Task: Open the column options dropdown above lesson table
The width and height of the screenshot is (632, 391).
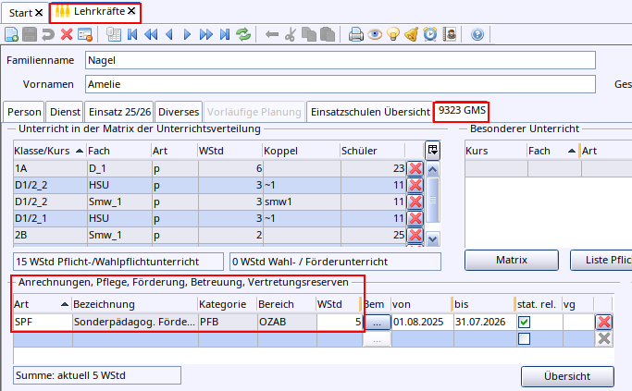Action: click(x=432, y=150)
